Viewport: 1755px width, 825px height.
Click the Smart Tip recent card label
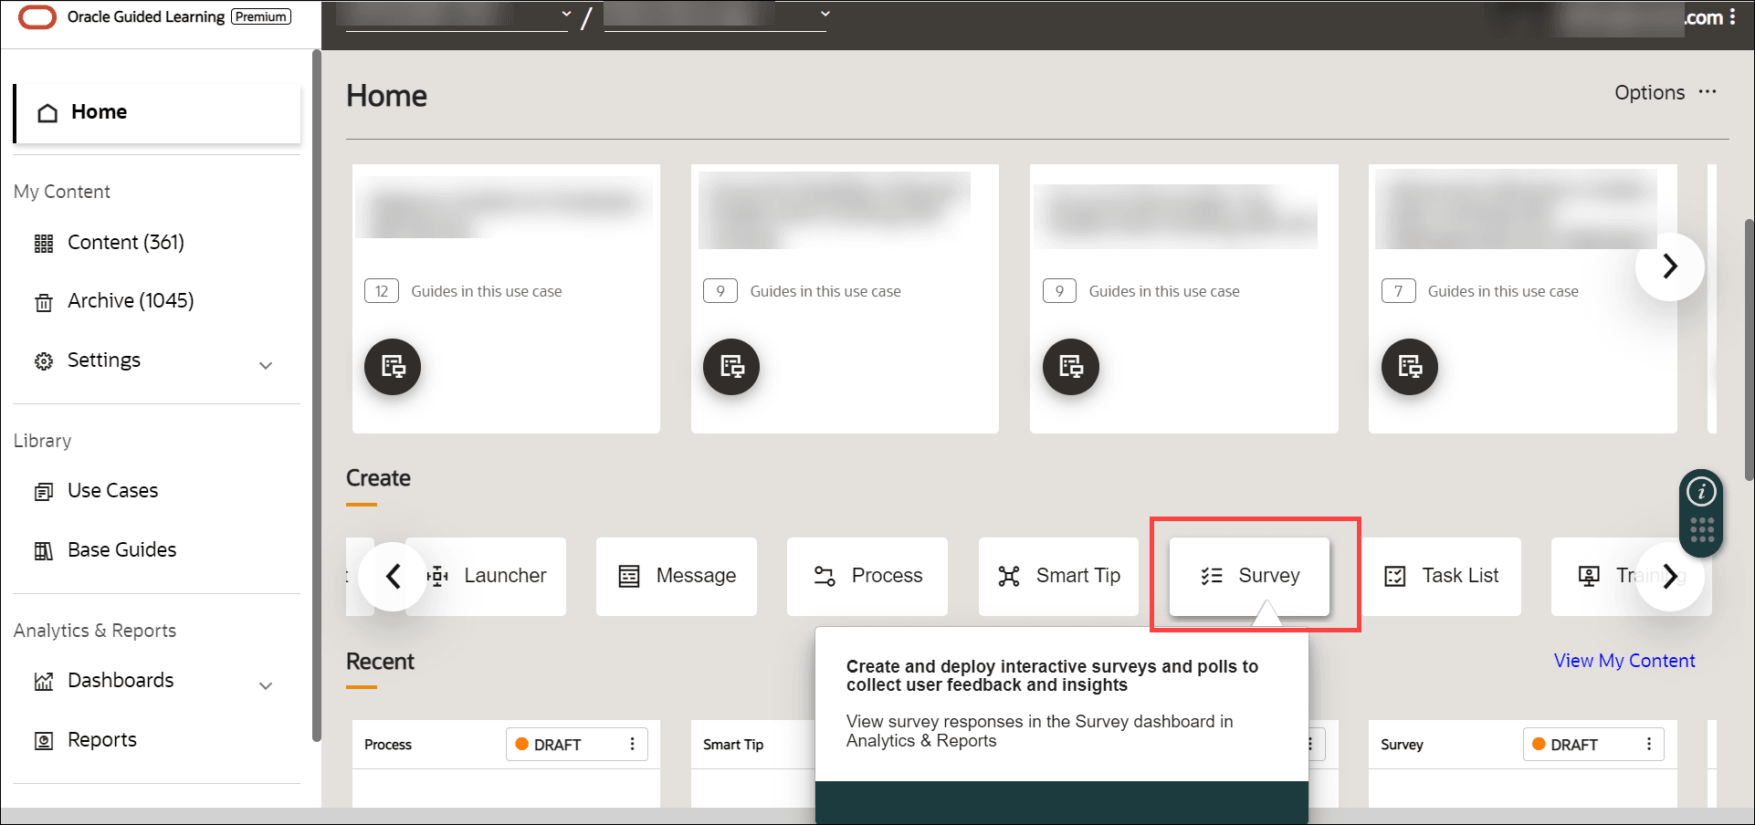tap(733, 745)
